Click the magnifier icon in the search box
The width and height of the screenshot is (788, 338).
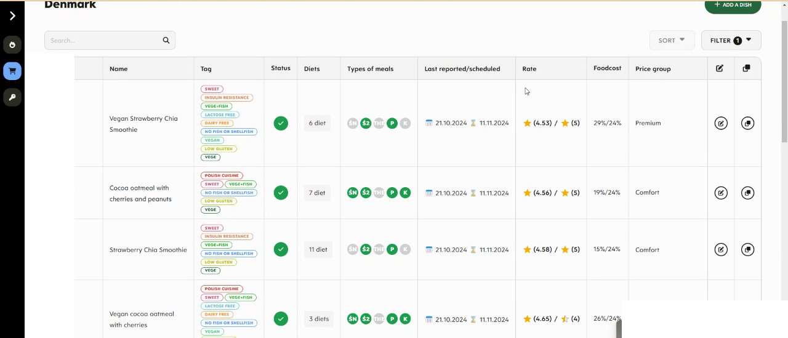[x=166, y=41]
